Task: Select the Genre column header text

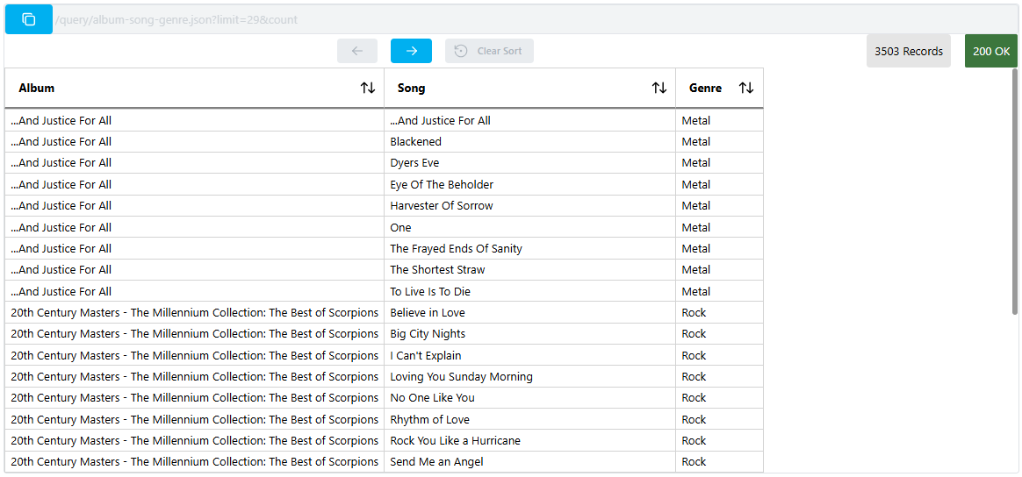Action: pos(705,88)
